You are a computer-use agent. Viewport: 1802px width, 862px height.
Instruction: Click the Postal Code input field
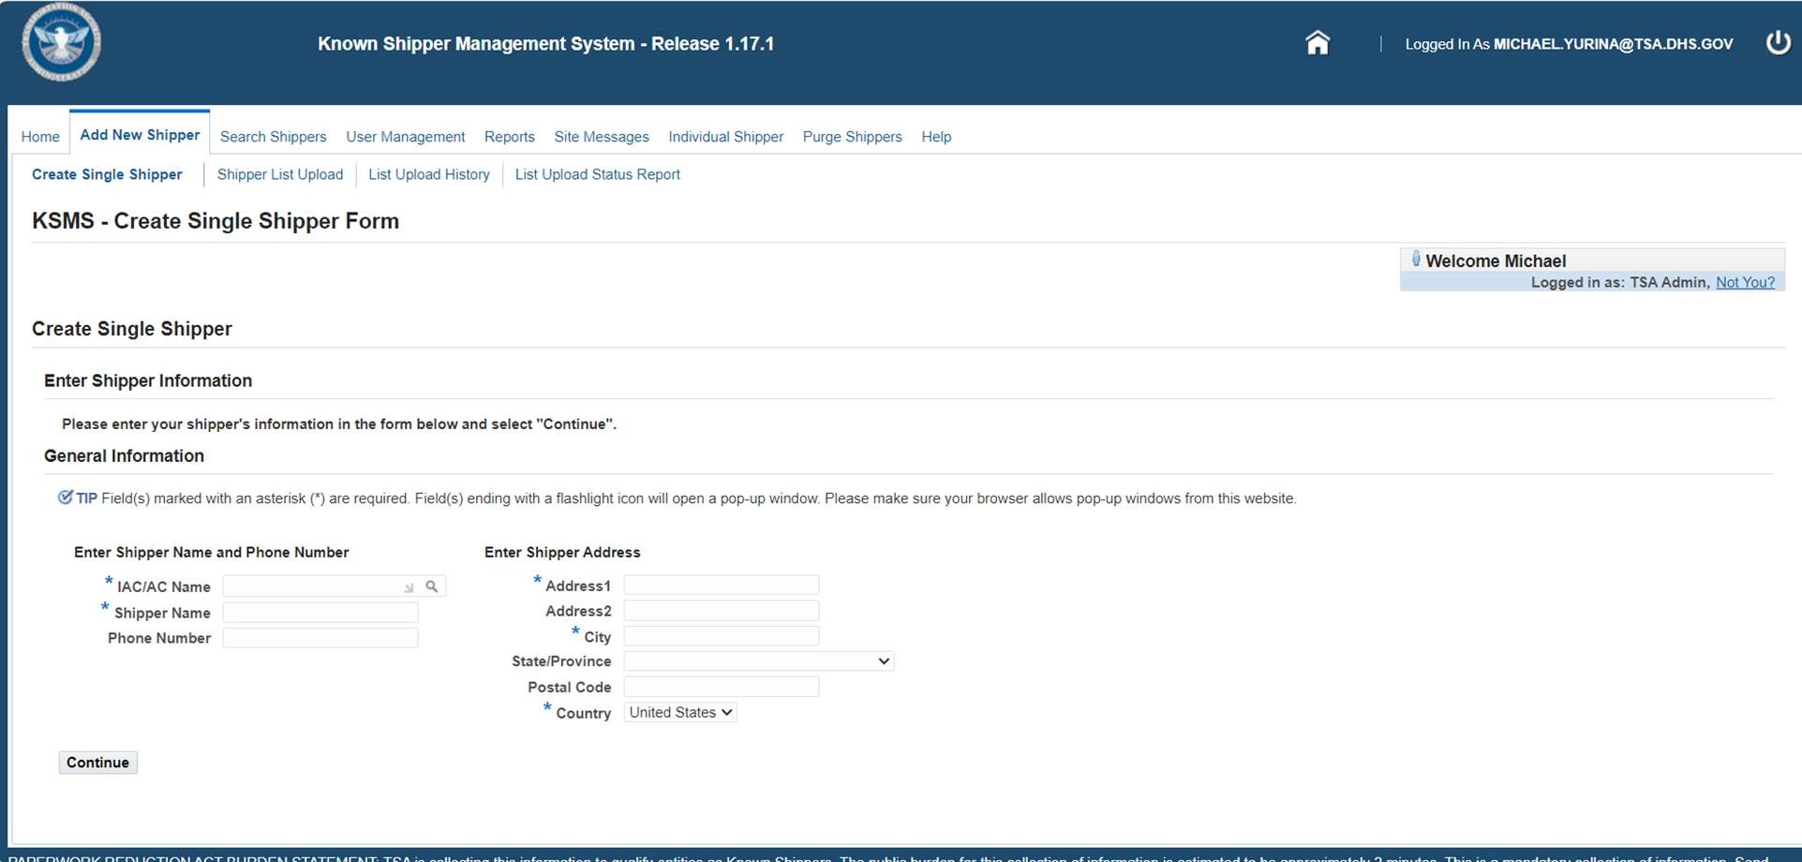[722, 687]
